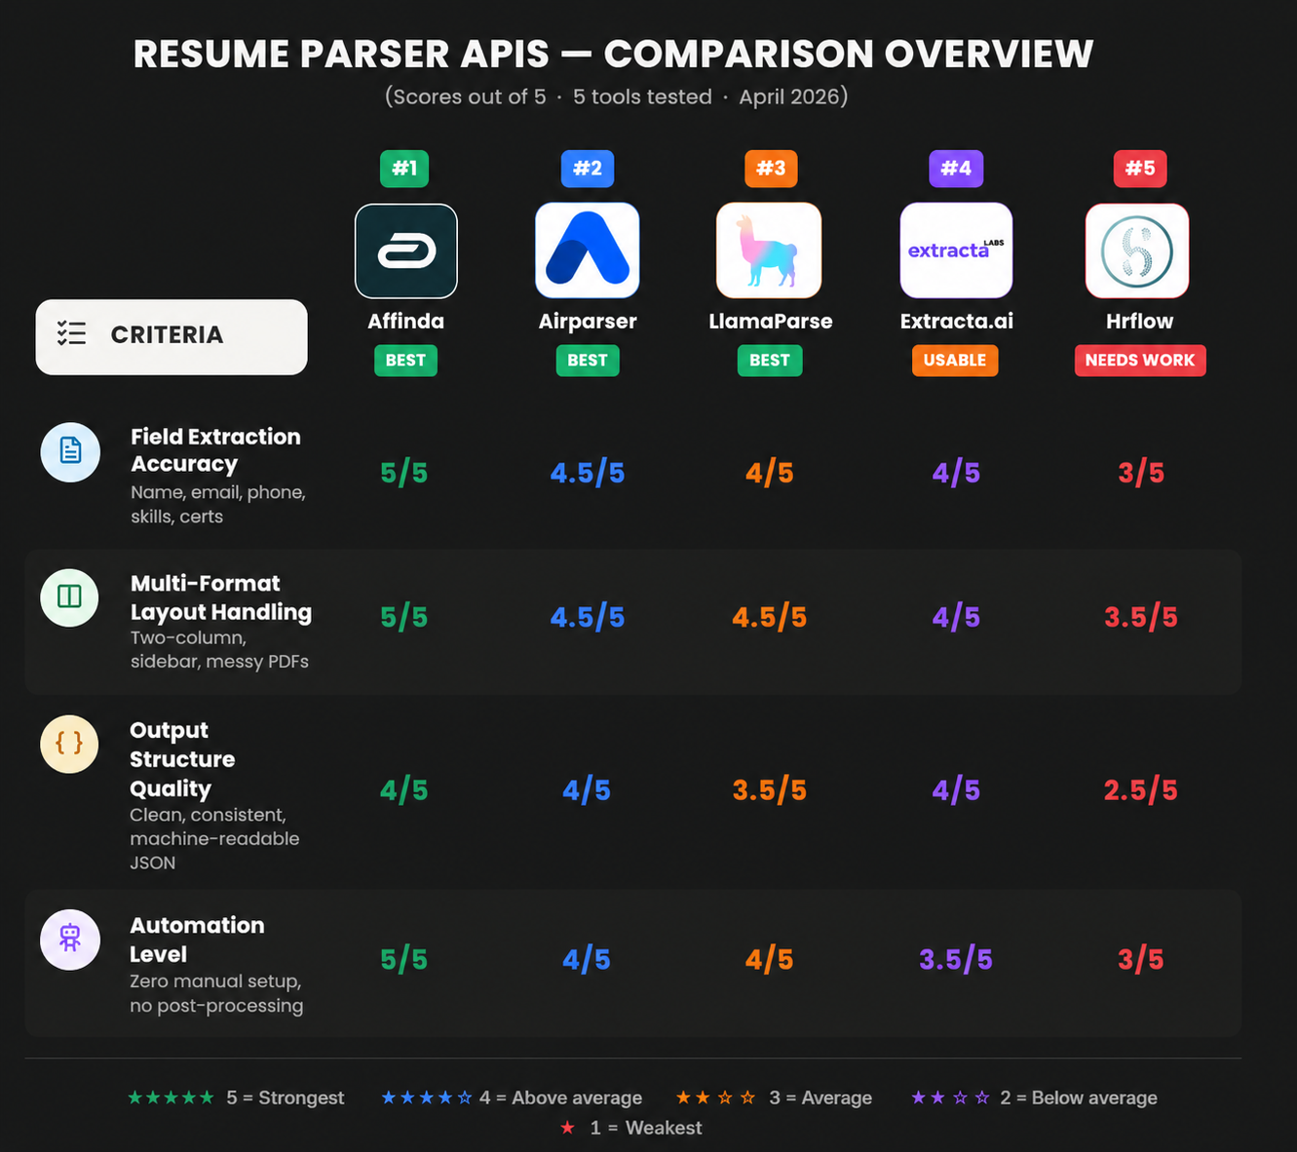This screenshot has height=1152, width=1297.
Task: Click the BEST badge under Affinda
Action: pyautogui.click(x=405, y=361)
